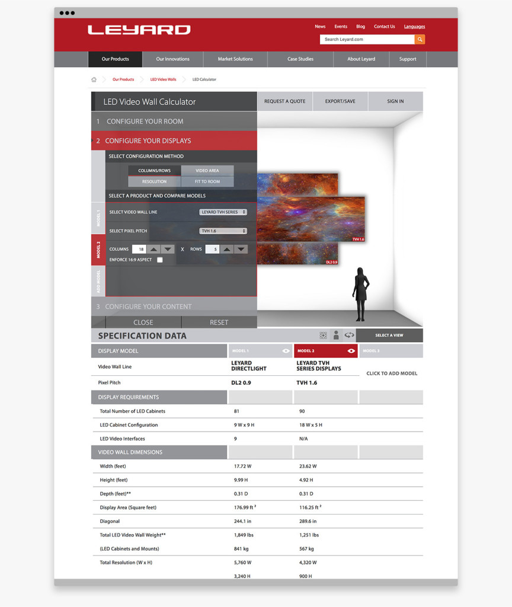Open Support menu
This screenshot has width=512, height=607.
408,59
